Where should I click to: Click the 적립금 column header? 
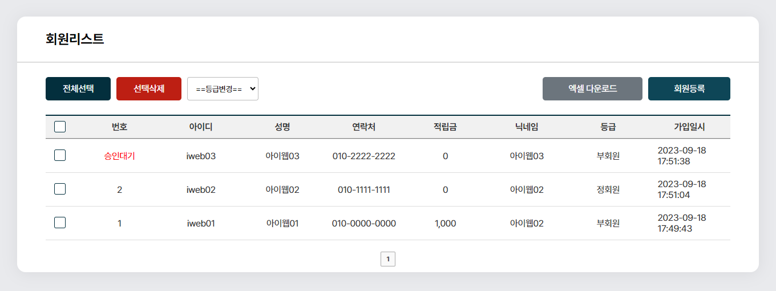coord(445,127)
